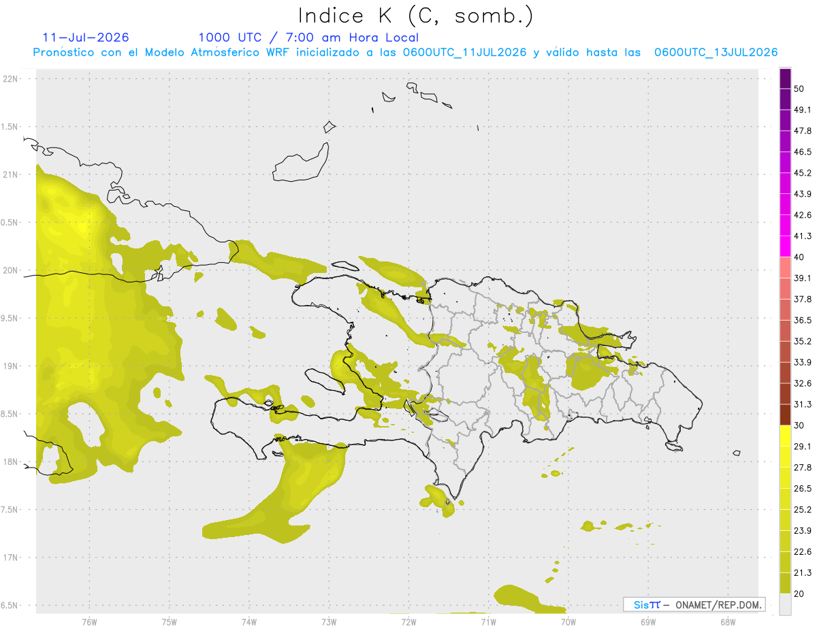Screen dimensions: 817x631
Task: Click the 11-Jul-2026 date label
Action: tap(86, 37)
